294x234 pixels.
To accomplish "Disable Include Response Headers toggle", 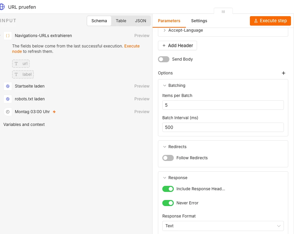I will click(168, 189).
